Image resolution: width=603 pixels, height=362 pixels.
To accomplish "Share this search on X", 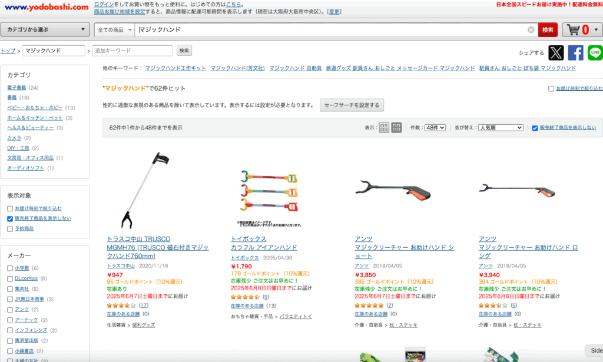I will pos(556,52).
